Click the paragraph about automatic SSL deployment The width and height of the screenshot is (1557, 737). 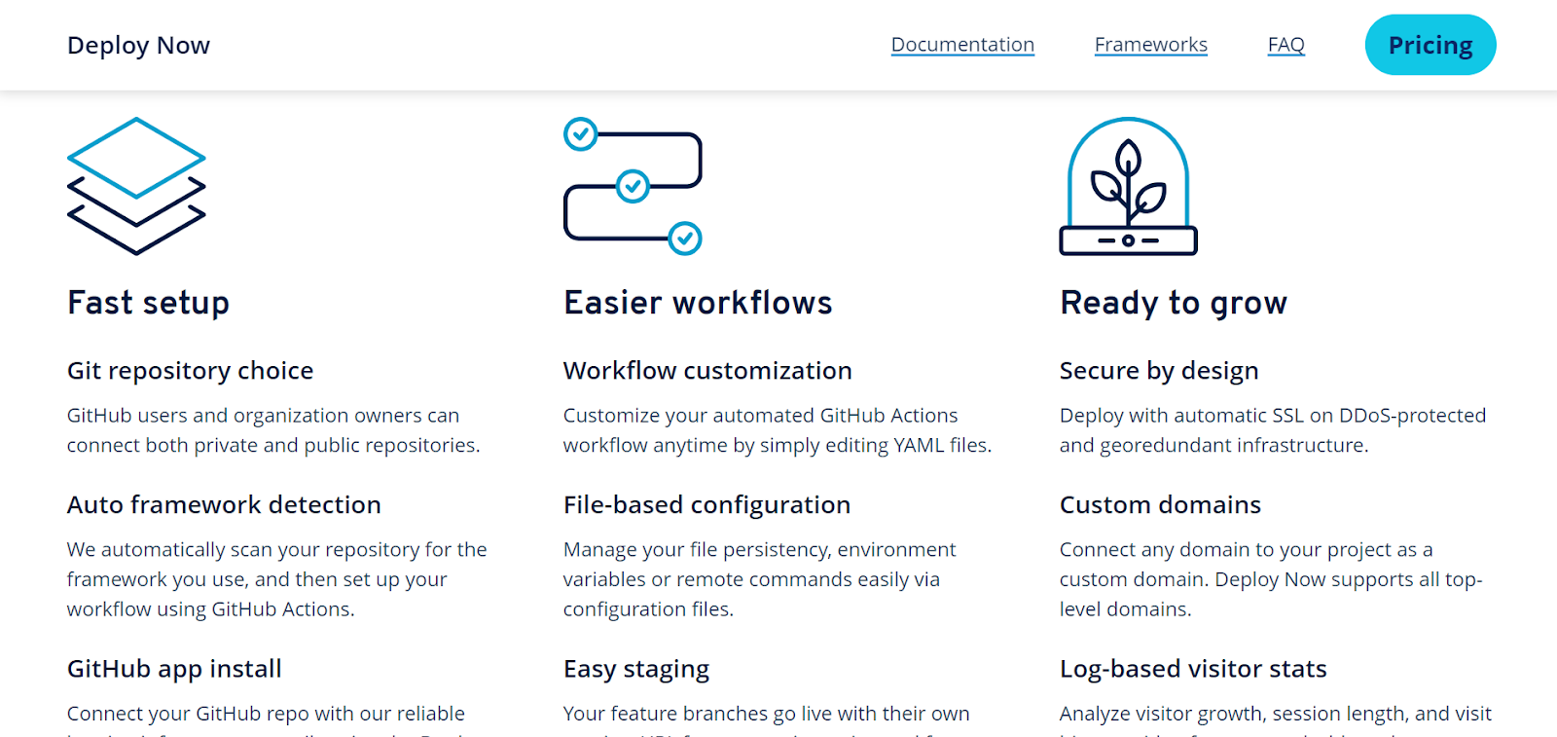[1273, 430]
